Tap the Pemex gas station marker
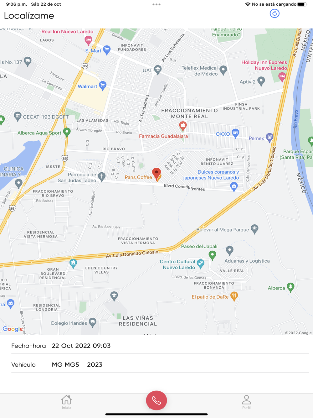Viewport: 313px width, 418px height. coord(269,137)
